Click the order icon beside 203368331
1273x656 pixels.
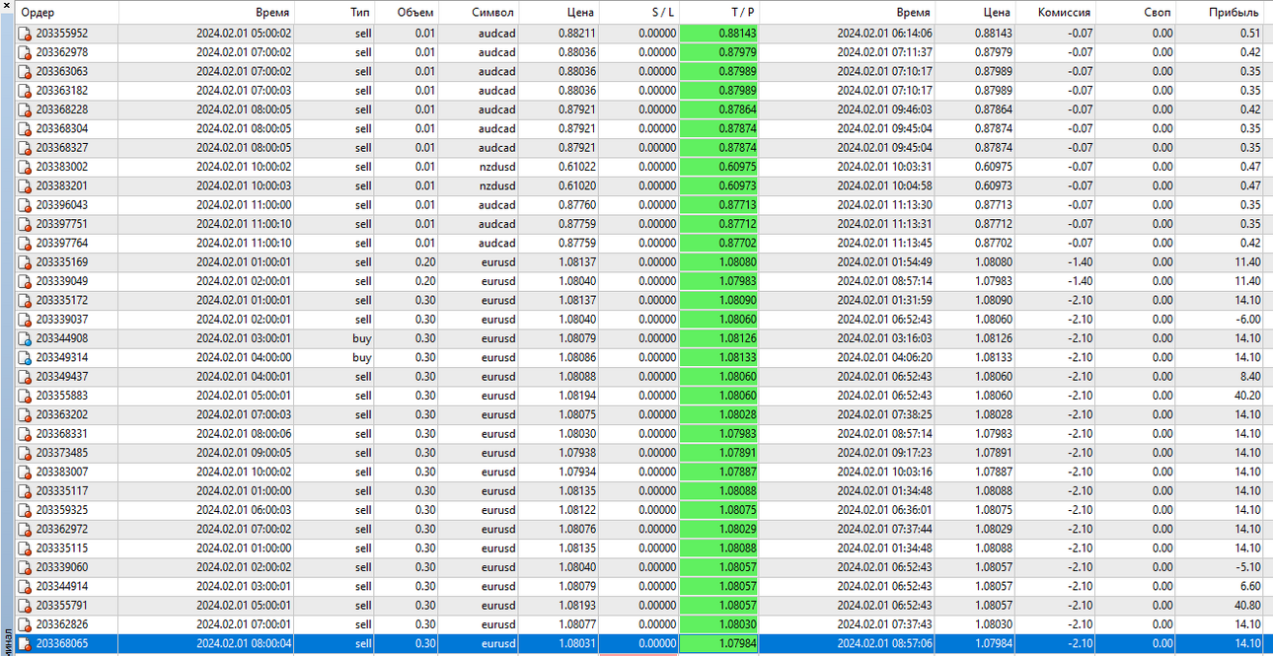click(26, 434)
